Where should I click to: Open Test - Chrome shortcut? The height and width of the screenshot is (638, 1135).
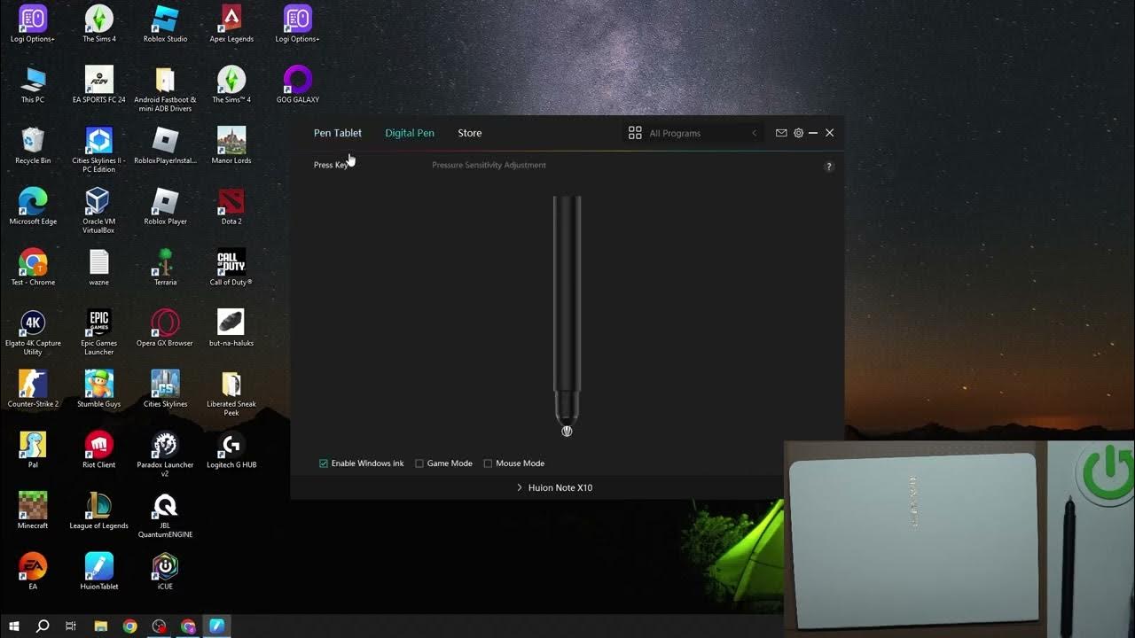[33, 268]
